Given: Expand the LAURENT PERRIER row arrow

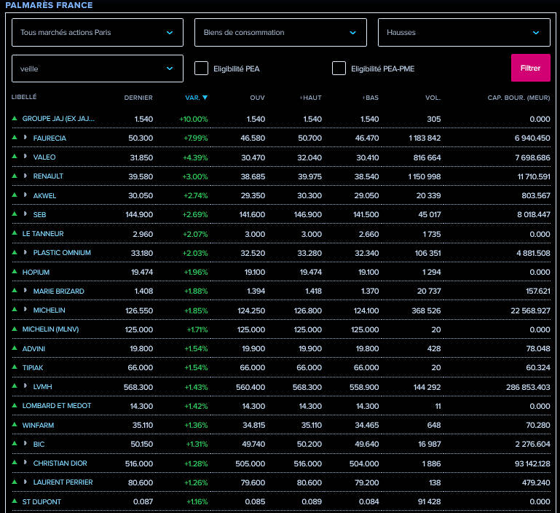Looking at the screenshot, I should [25, 482].
